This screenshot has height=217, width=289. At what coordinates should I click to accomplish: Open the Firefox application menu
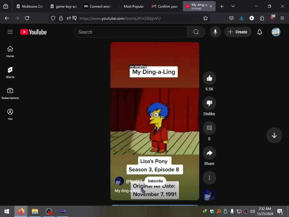click(282, 18)
